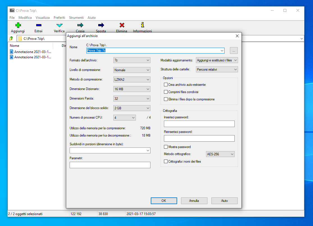Click the file icon of second Annotazione entry
313x226 pixels.
point(12,57)
